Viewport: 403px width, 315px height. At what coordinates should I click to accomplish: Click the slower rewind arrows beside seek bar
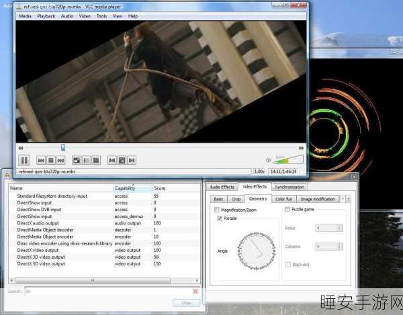pyautogui.click(x=21, y=148)
